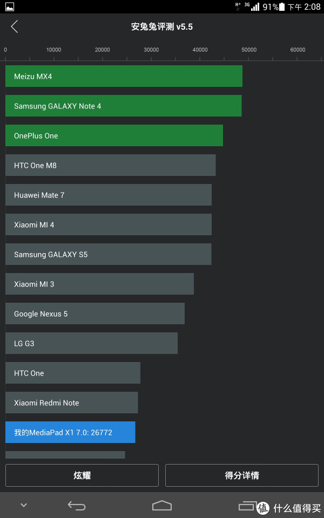Image resolution: width=324 pixels, height=518 pixels.
Task: Tap the HTC One M8 bar
Action: (110, 165)
